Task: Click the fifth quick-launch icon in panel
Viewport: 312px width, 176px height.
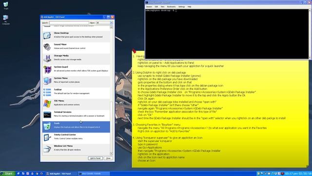Action: 37,174
